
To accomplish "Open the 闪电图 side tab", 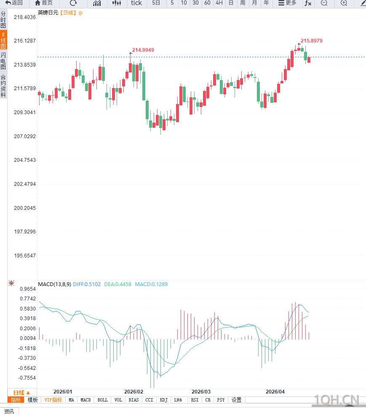I will (3, 61).
